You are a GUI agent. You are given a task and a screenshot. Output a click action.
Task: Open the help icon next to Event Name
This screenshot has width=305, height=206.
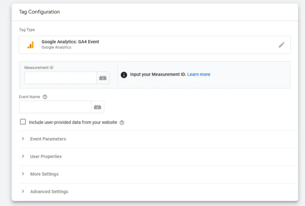pyautogui.click(x=45, y=97)
